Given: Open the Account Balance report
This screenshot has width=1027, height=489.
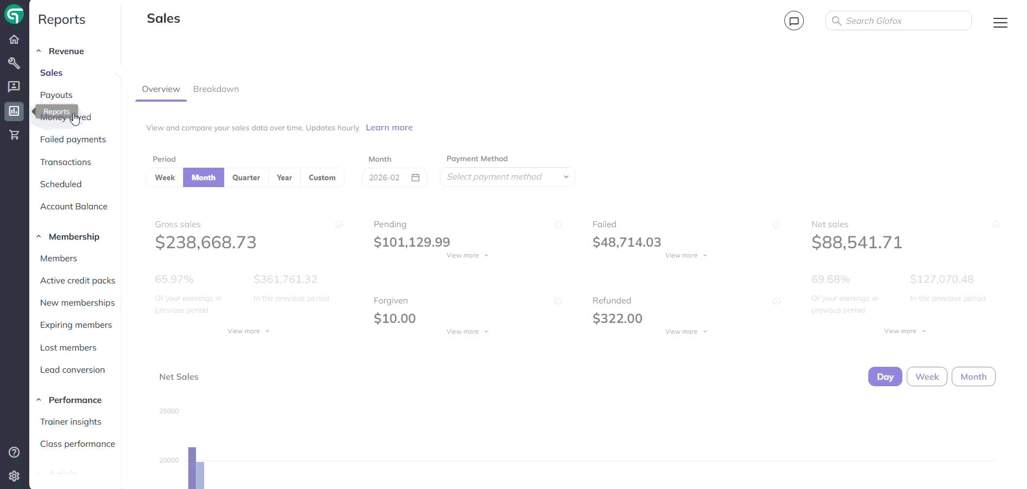Looking at the screenshot, I should pos(74,207).
